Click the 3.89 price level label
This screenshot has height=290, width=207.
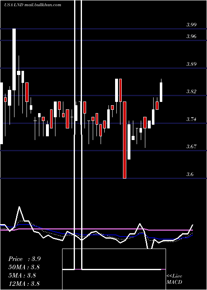pyautogui.click(x=191, y=64)
